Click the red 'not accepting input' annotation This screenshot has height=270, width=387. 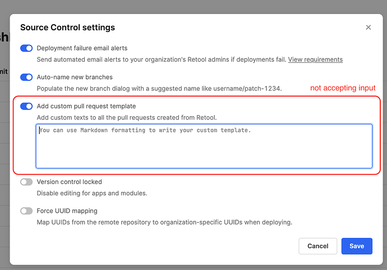343,88
